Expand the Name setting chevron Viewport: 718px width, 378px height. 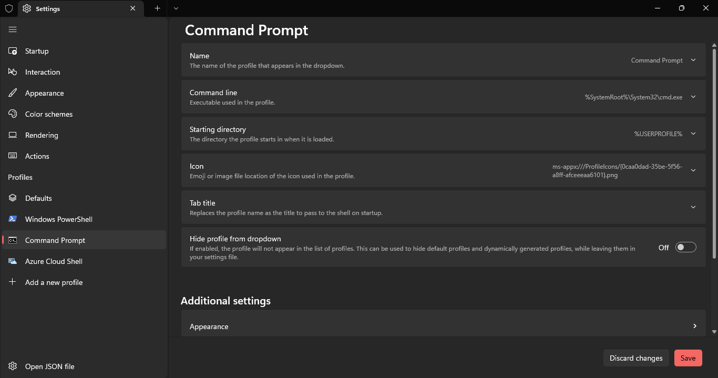(x=693, y=60)
